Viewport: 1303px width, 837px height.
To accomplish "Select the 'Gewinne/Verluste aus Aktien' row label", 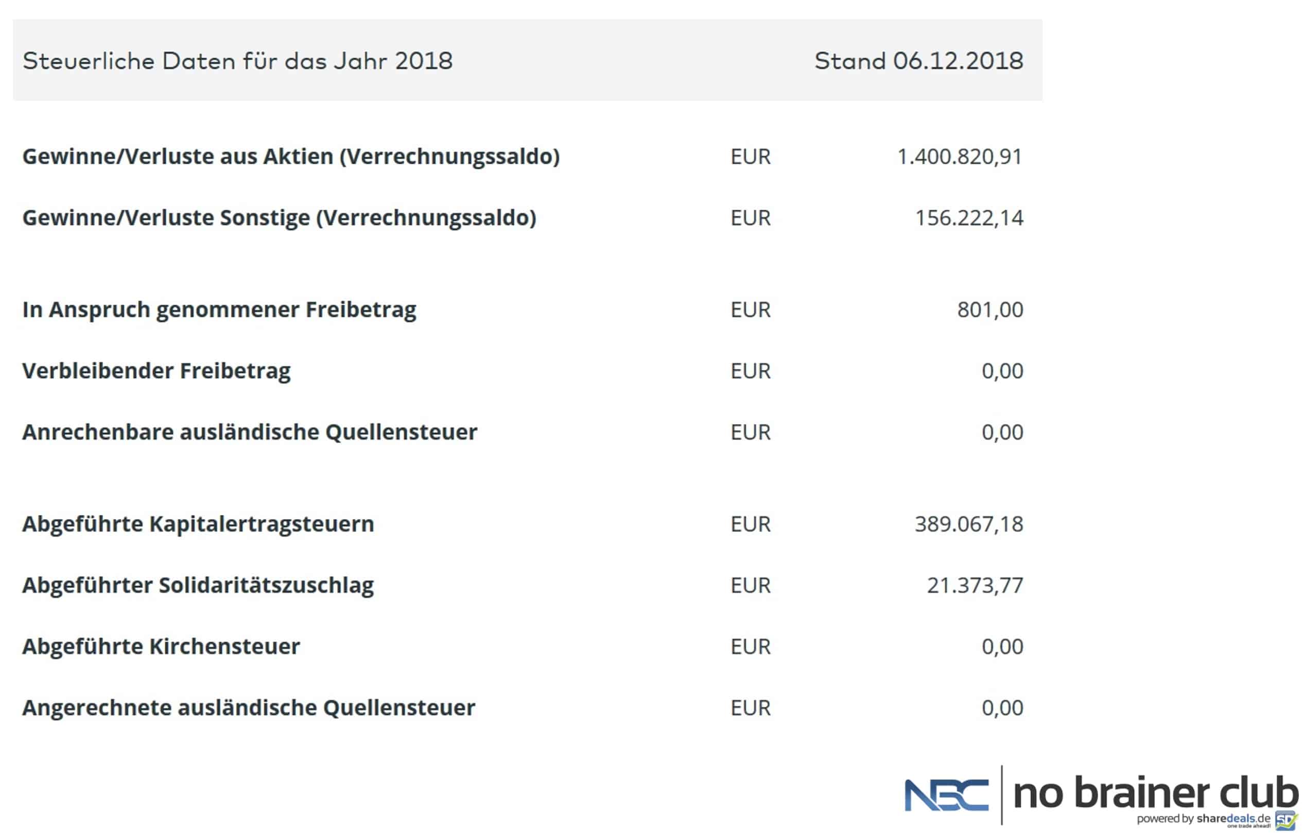I will pos(290,157).
